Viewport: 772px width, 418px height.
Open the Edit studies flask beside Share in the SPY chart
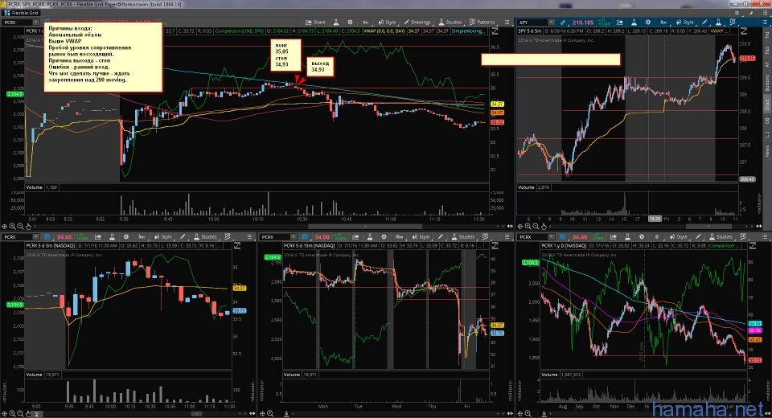coord(634,23)
